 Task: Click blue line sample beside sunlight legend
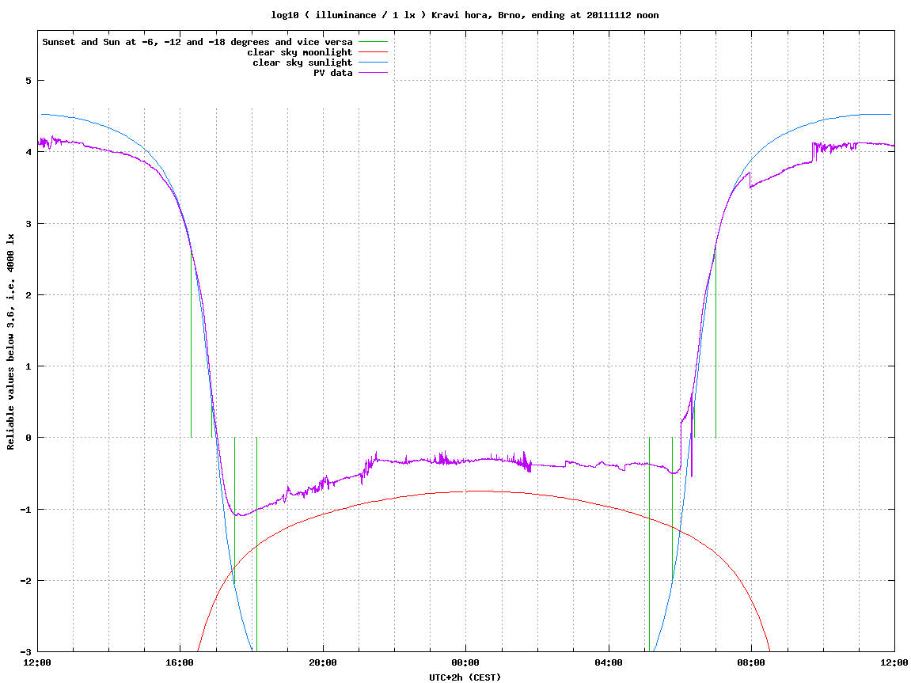(x=373, y=63)
